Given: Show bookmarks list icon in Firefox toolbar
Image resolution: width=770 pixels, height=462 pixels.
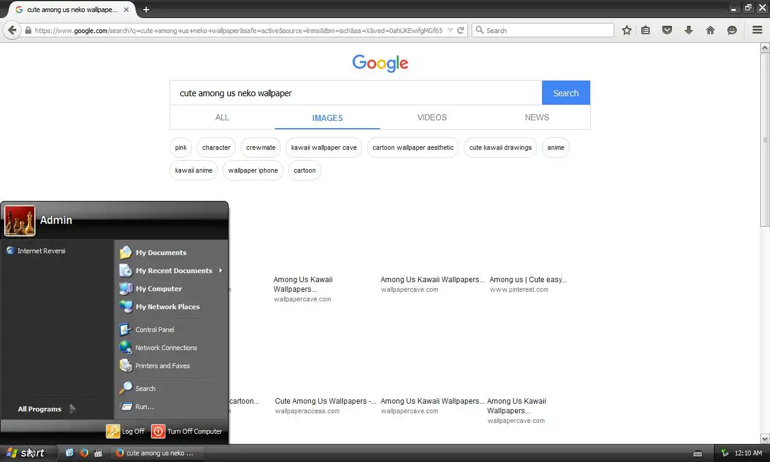Looking at the screenshot, I should (x=645, y=30).
